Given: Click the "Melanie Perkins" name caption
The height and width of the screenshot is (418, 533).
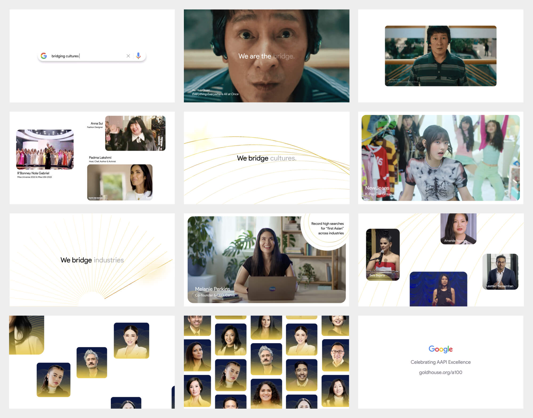Looking at the screenshot, I should 212,289.
